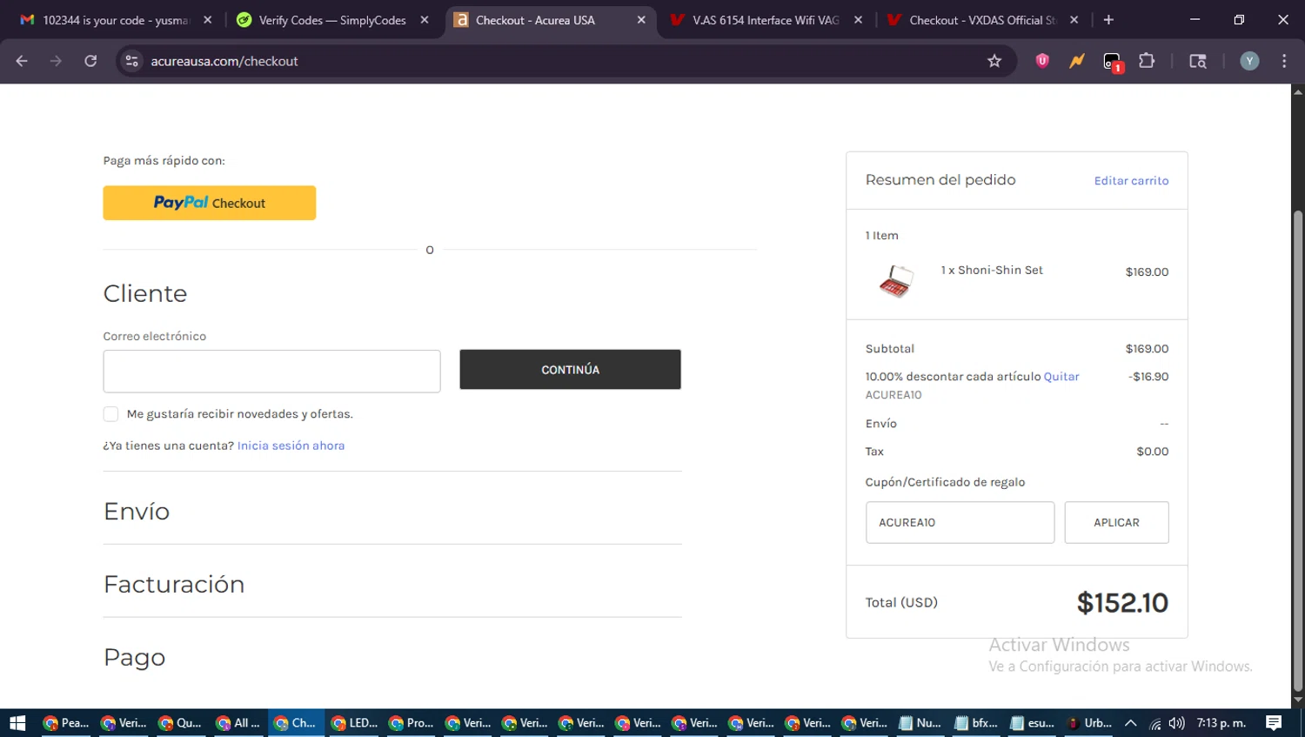Open the tab search icon in toolbar
Image resolution: width=1305 pixels, height=737 pixels.
coord(1198,61)
